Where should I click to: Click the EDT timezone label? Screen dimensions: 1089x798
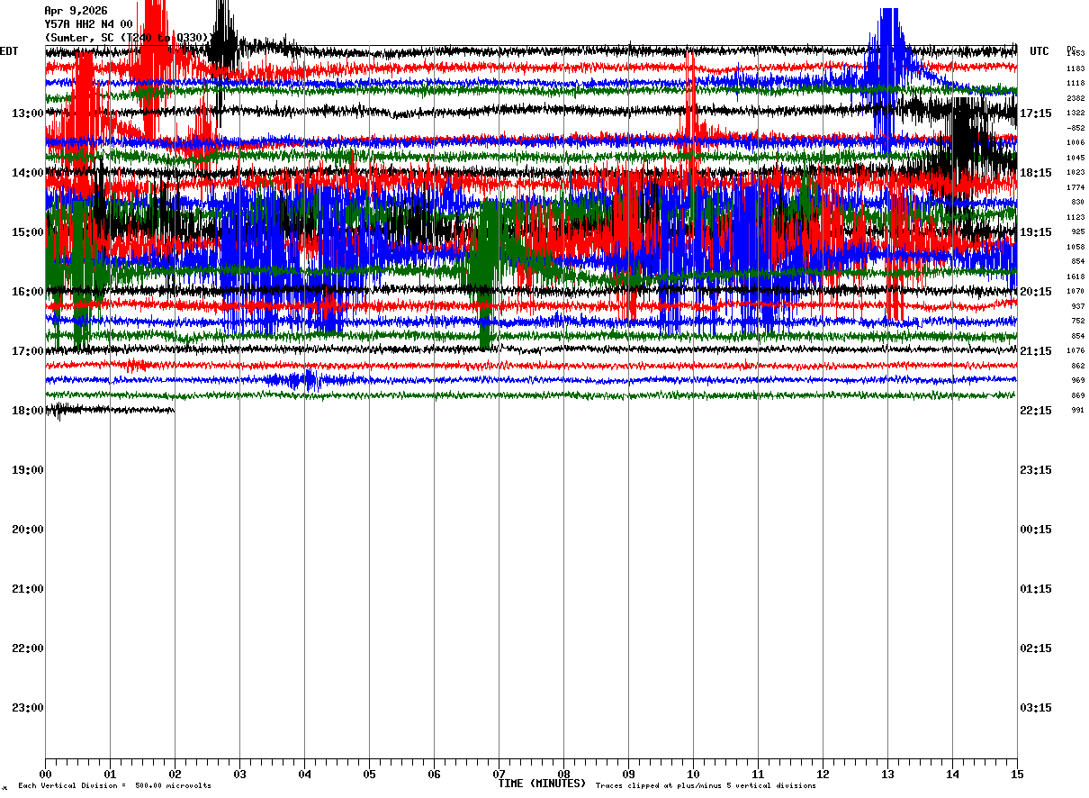click(9, 51)
